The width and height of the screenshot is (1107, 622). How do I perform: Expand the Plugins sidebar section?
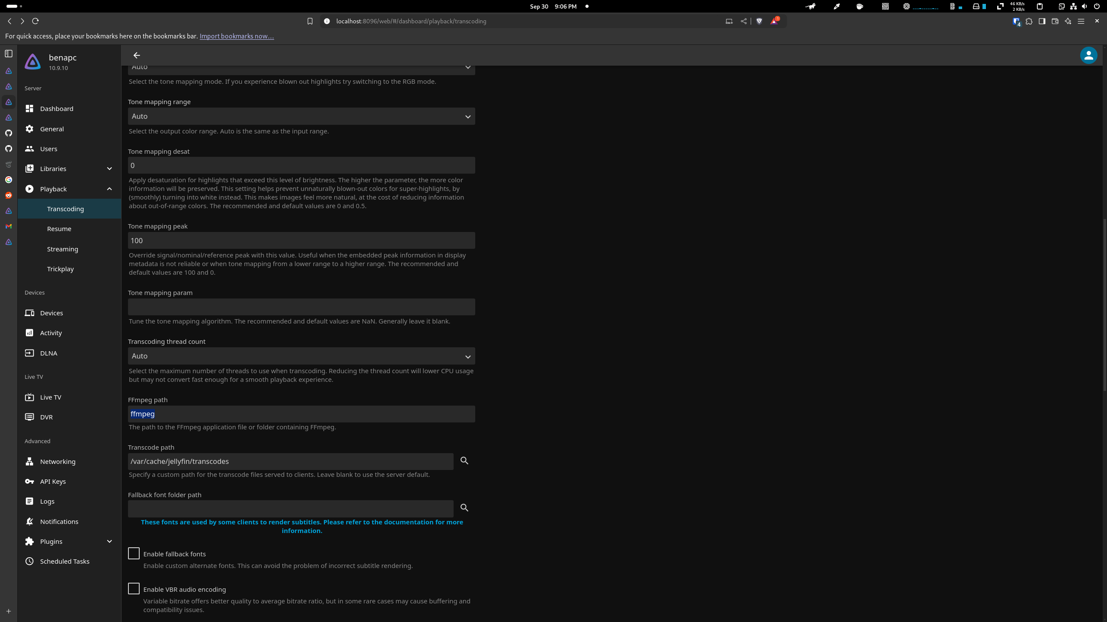point(109,542)
